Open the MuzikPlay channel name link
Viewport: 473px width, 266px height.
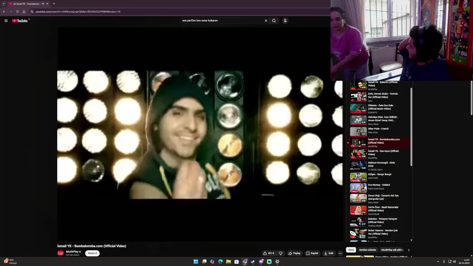click(x=72, y=252)
